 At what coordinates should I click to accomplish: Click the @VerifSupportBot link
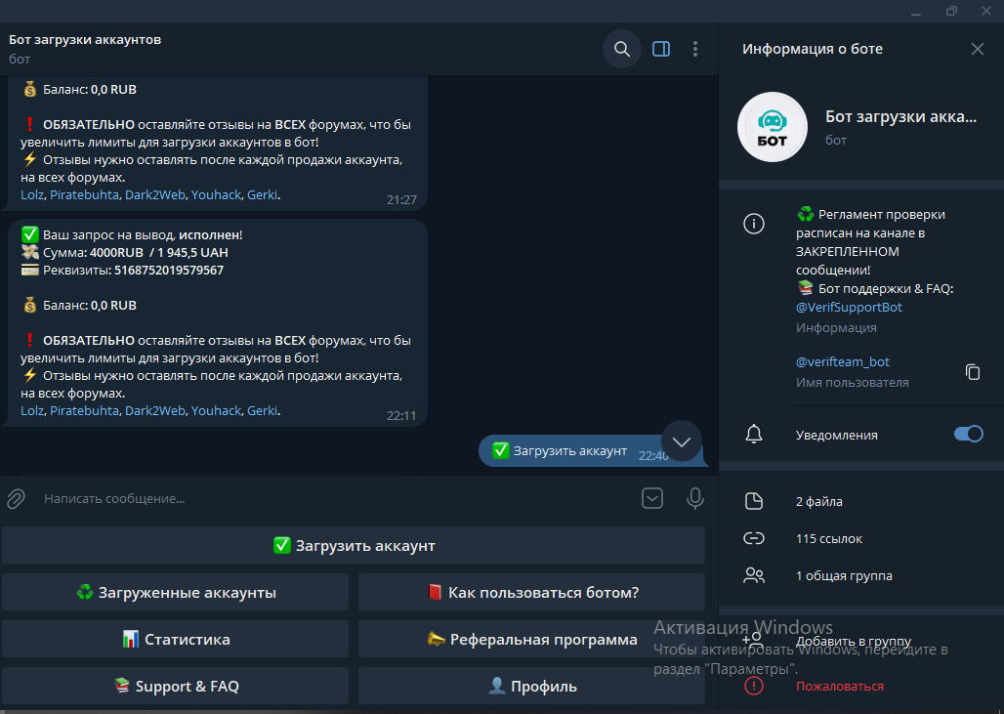click(x=849, y=307)
